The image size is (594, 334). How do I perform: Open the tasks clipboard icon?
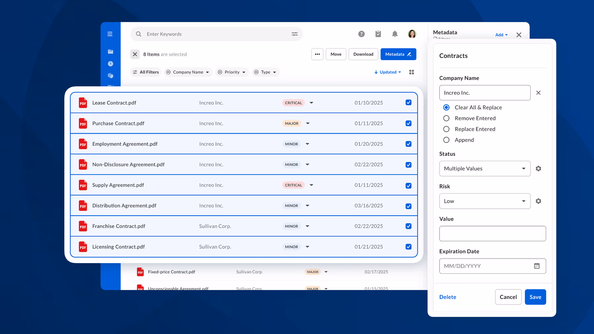coord(378,34)
